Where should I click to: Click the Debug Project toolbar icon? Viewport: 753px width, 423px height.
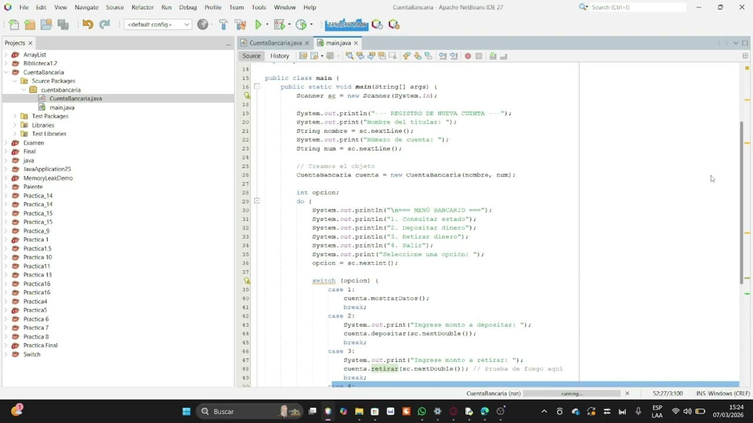click(x=279, y=25)
